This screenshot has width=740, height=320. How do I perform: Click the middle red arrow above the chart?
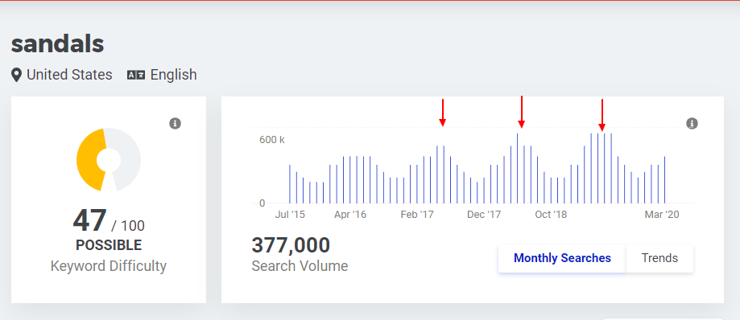pos(521,112)
